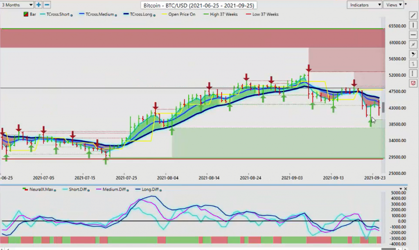Click the vertical price scrollbar thumb
Viewport: 419px width, 250px height.
click(x=383, y=107)
